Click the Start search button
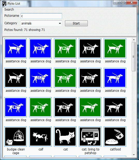Screen dimensions: 139x160 coord(76,23)
